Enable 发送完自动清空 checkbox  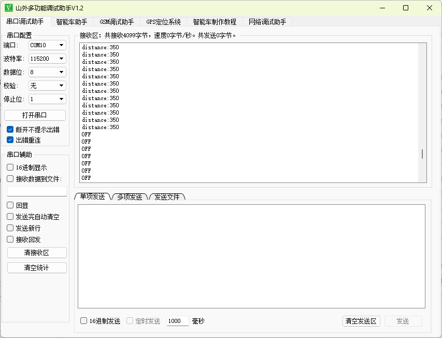click(10, 217)
